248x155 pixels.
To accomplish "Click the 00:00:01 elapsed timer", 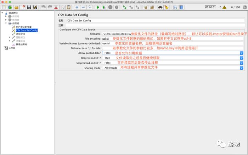I will [x=210, y=7].
